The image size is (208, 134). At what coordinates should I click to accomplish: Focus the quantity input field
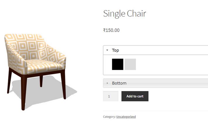tap(111, 96)
